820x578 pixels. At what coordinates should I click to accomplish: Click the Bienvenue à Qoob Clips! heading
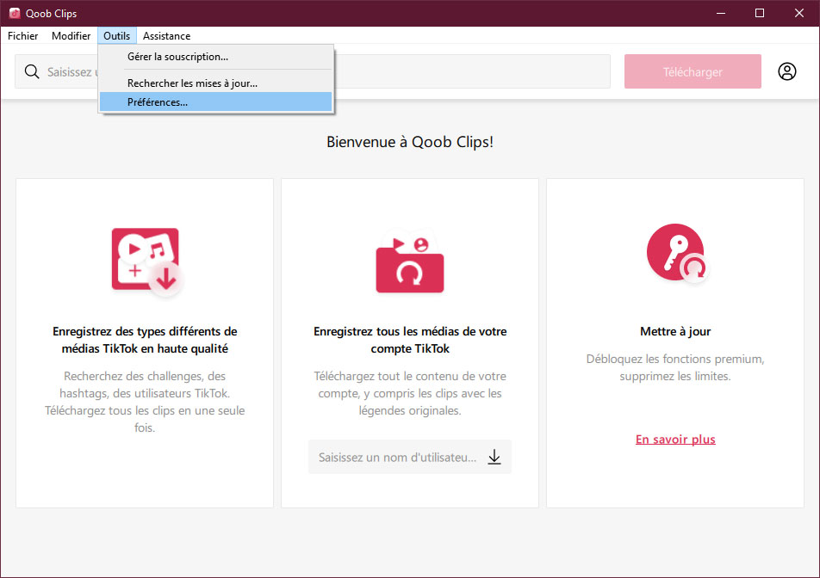click(410, 142)
